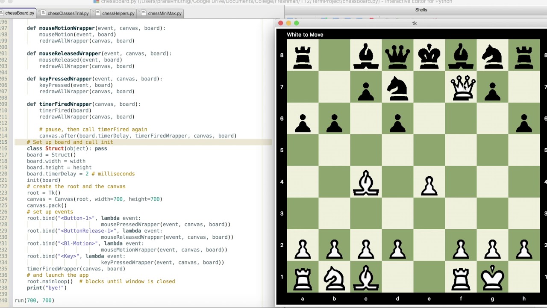Select the black knight on d7
Screen dimensions: 547x308
397,89
